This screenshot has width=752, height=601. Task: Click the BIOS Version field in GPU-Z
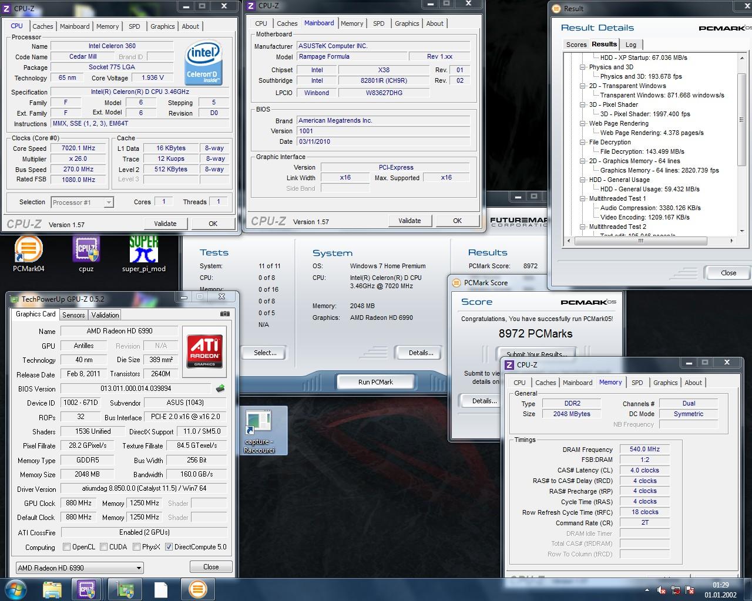[x=136, y=389]
